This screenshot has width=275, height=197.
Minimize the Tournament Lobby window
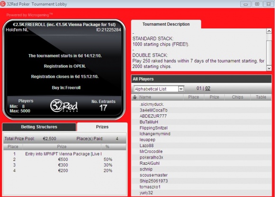pyautogui.click(x=246, y=4)
